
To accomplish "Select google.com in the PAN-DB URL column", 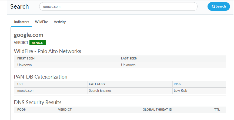I will coord(26,91).
